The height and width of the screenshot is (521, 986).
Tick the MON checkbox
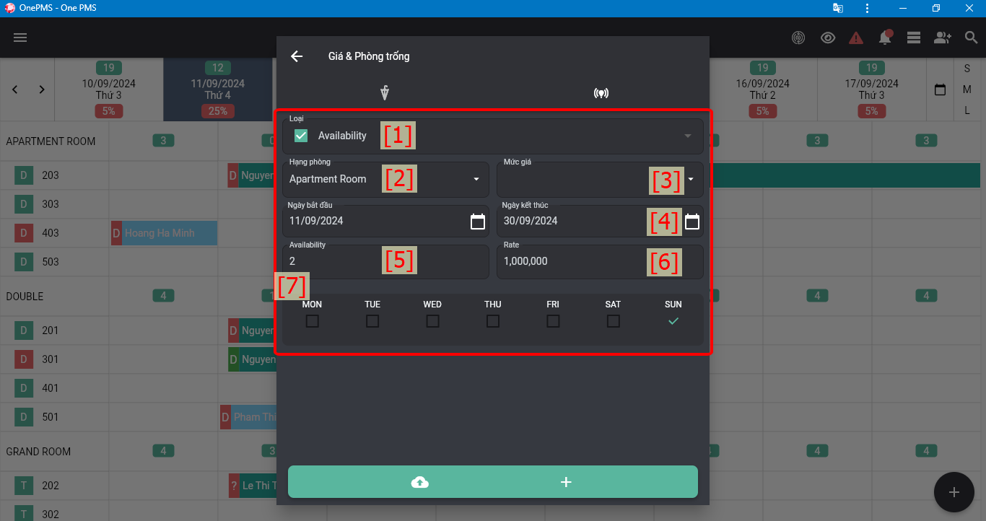click(312, 321)
